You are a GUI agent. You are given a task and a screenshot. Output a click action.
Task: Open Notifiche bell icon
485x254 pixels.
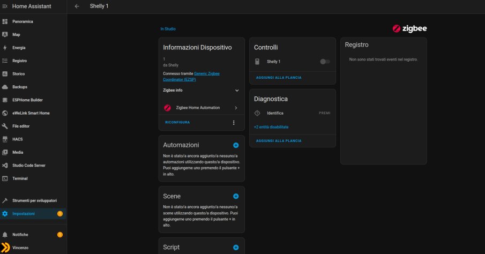[x=5, y=235]
